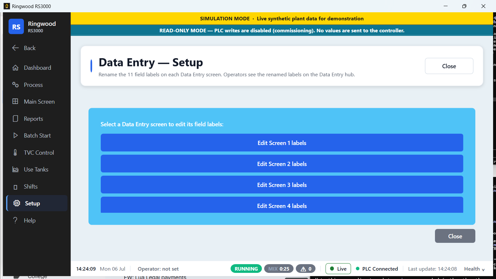
Task: Select Use Tanks in the sidebar
Action: 37,170
